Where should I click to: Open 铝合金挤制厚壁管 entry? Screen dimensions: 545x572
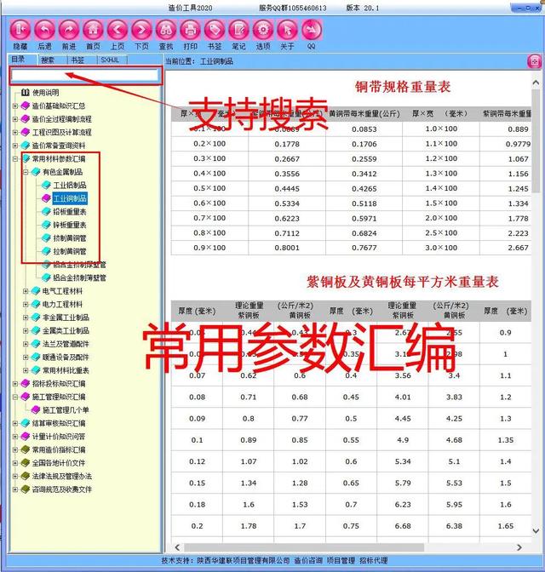[79, 265]
